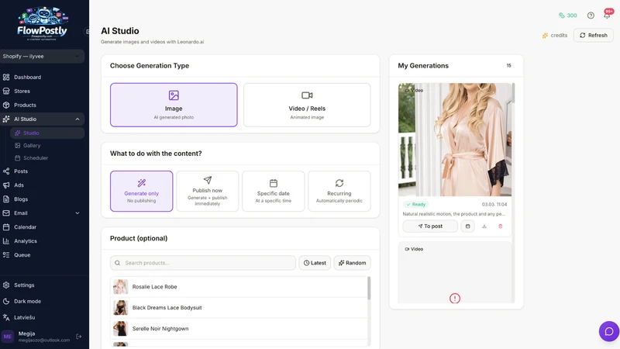The height and width of the screenshot is (349, 620).
Task: Open the chat support bubble
Action: pos(609,331)
